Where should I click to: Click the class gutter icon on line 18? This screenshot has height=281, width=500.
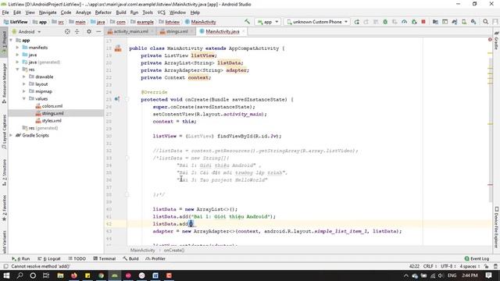pos(118,48)
